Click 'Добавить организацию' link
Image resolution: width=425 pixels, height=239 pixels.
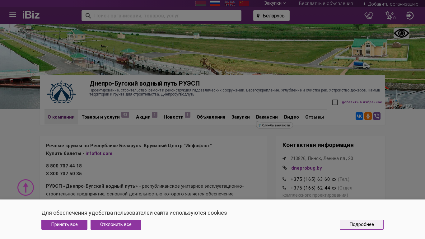(x=390, y=4)
